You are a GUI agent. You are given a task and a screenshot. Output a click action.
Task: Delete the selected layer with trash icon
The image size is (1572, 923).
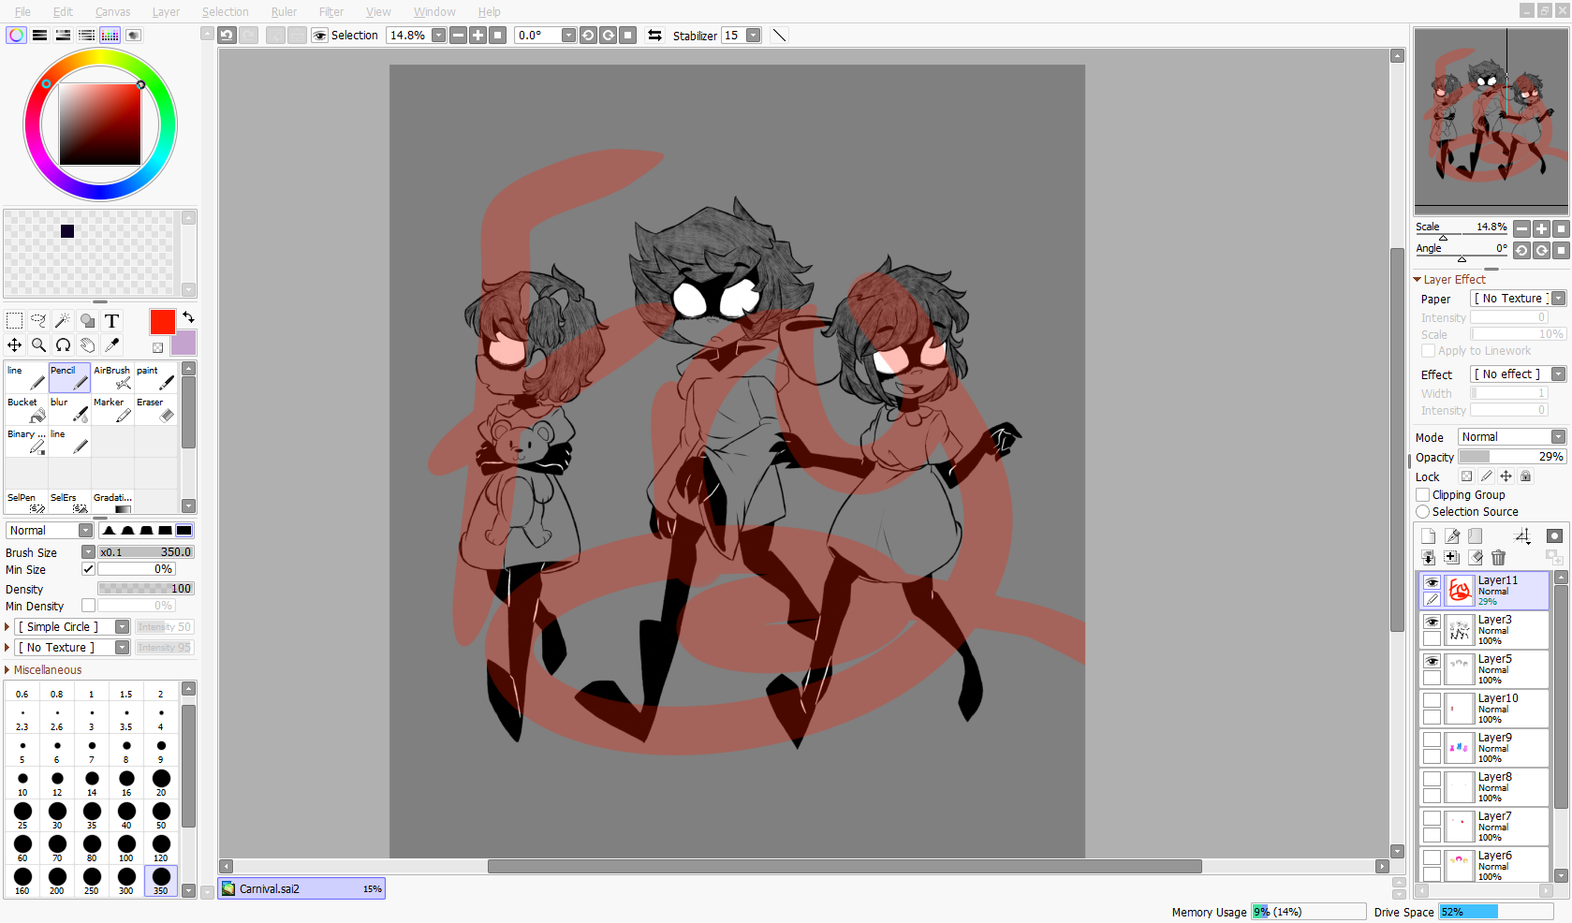pos(1498,558)
